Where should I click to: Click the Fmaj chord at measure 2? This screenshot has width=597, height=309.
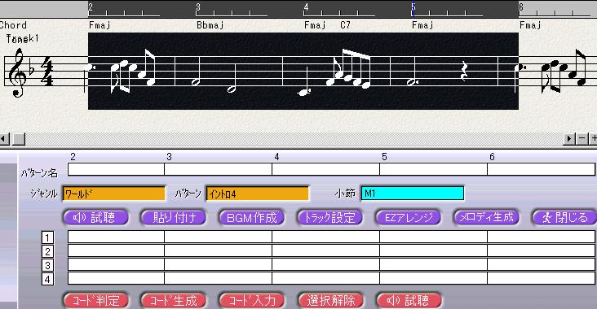point(99,25)
